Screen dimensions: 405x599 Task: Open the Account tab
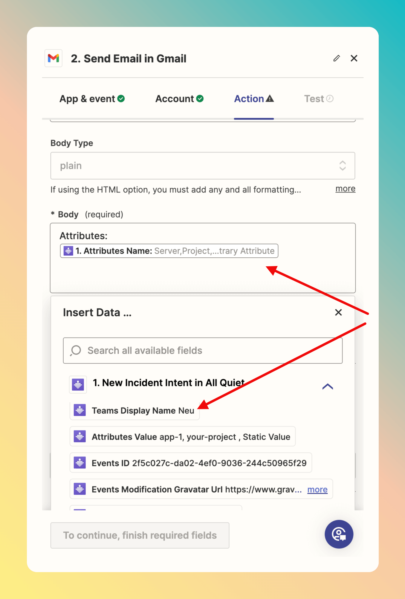[179, 99]
